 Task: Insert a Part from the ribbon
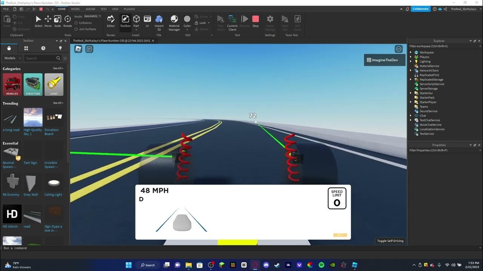coord(136,21)
